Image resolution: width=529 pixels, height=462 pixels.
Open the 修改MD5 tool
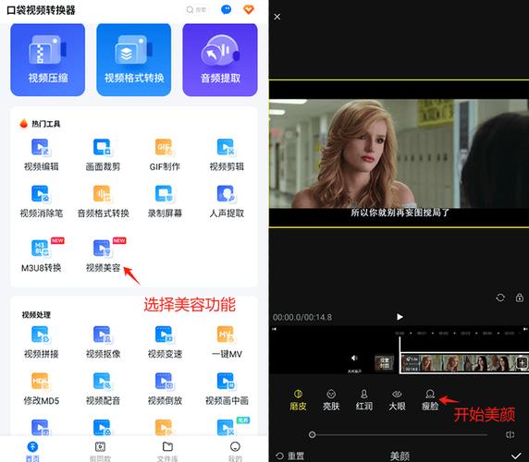[41, 388]
